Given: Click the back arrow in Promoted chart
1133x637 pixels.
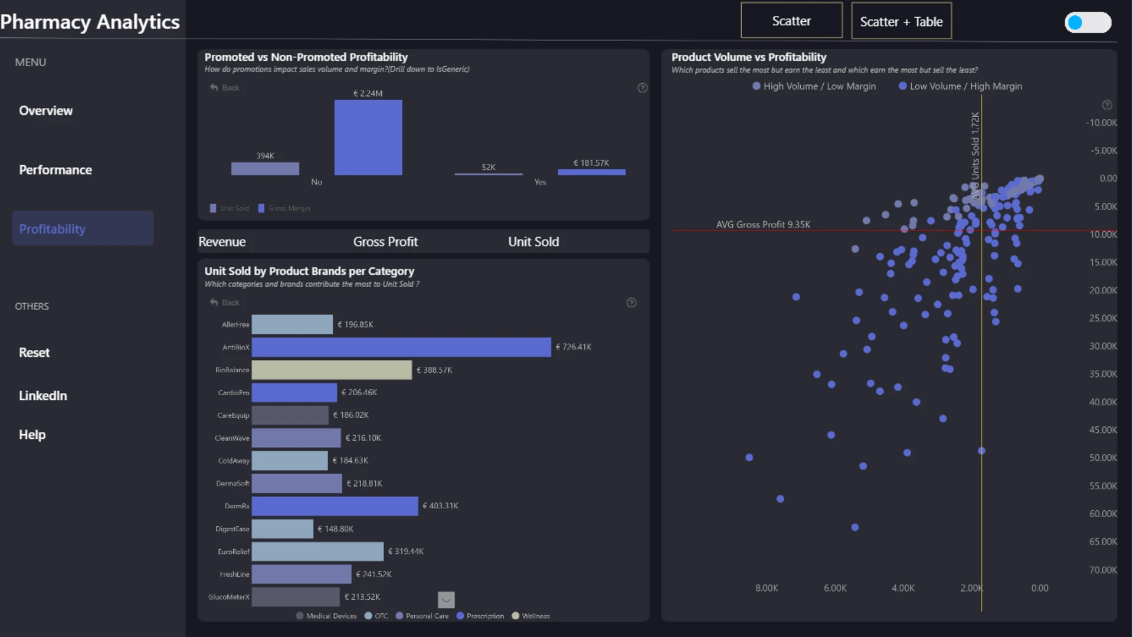Looking at the screenshot, I should 214,87.
